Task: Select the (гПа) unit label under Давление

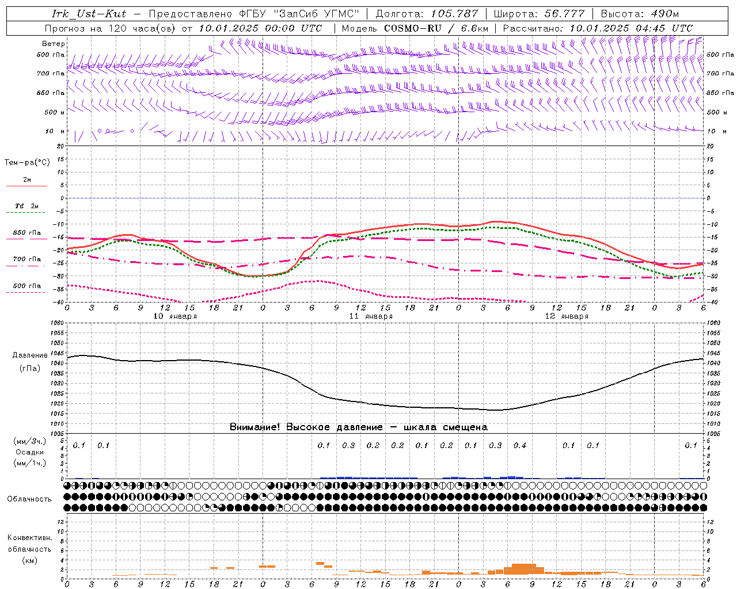Action: [x=30, y=369]
